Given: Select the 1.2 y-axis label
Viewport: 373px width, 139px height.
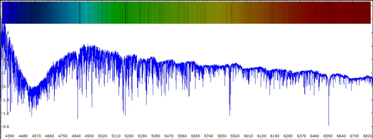Looking at the screenshot, I should (x=6, y=113).
